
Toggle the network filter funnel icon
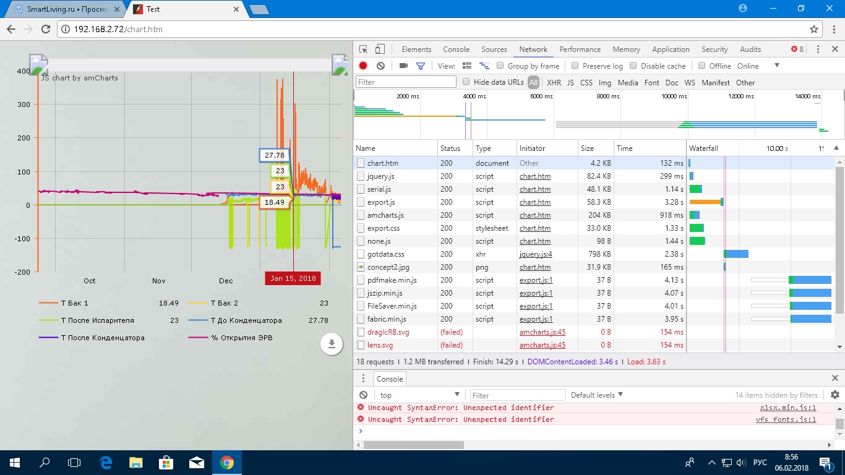pyautogui.click(x=421, y=66)
